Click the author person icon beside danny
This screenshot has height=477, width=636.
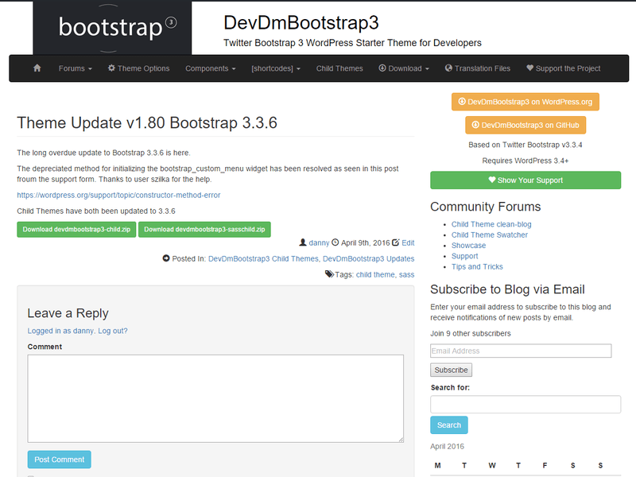click(303, 242)
